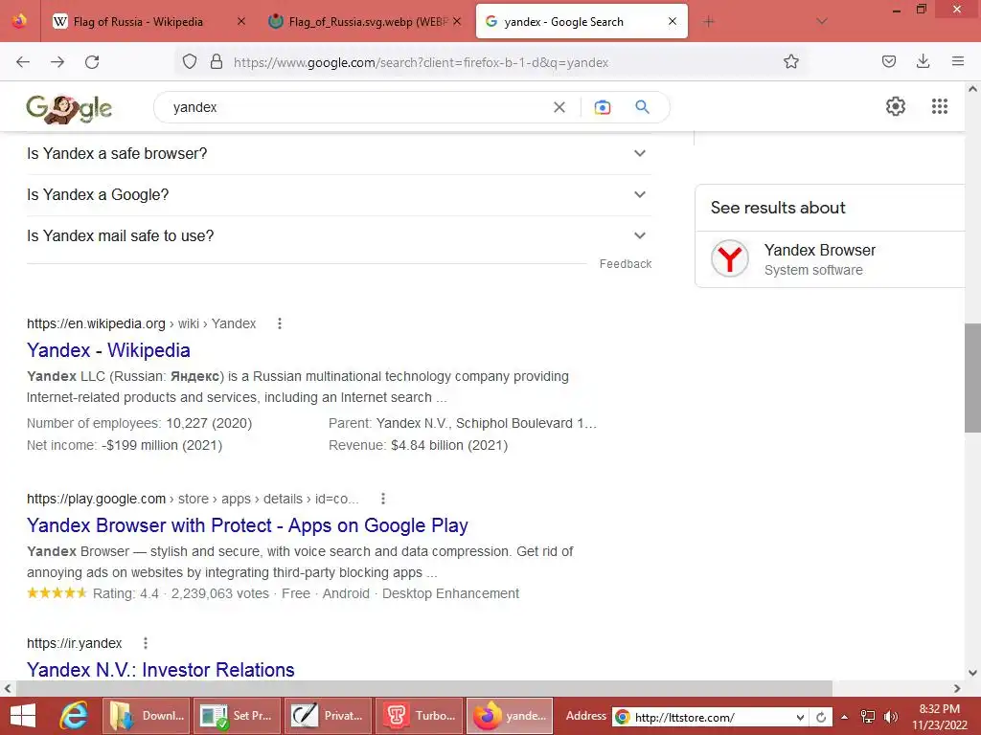Open options for Wikipedia result
The image size is (981, 735).
click(x=280, y=323)
